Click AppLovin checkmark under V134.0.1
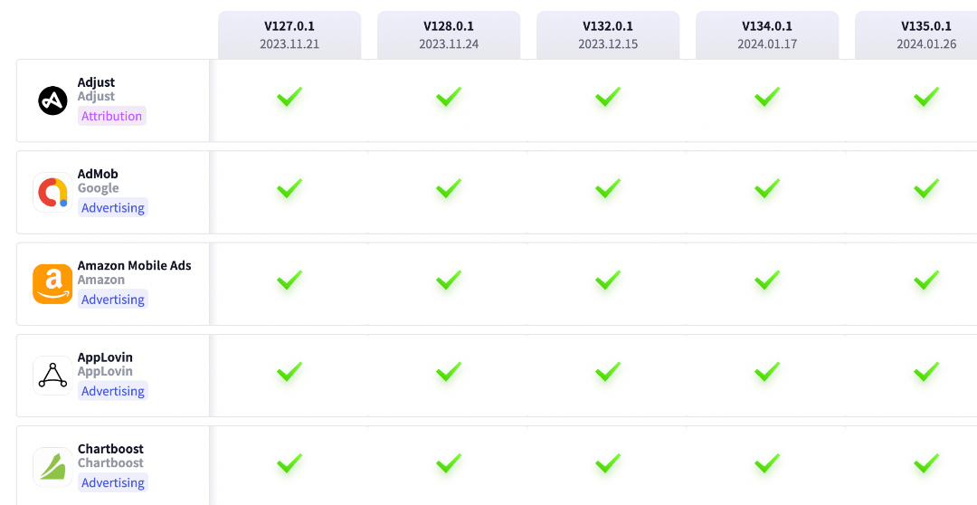 point(767,372)
